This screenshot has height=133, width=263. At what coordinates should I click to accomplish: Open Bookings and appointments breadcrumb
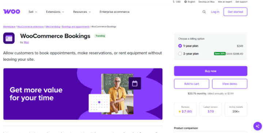[x=76, y=27]
